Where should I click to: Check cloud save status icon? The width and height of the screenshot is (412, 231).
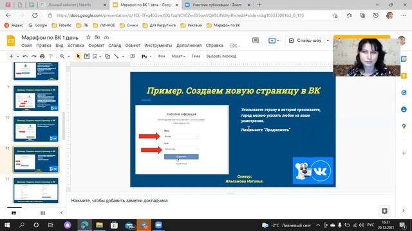[x=106, y=37]
